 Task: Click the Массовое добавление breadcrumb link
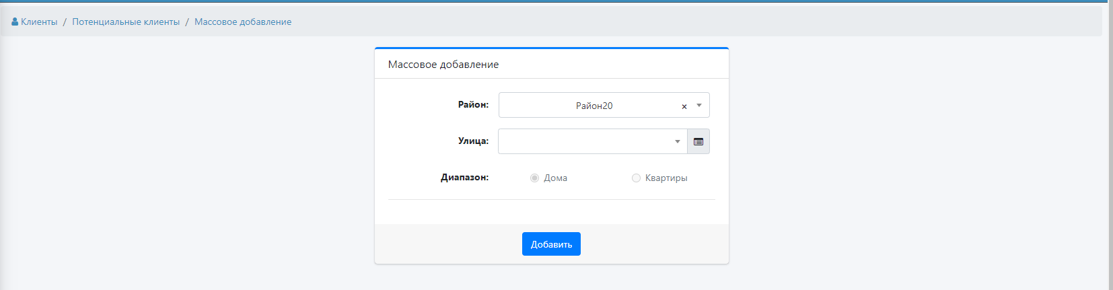tap(243, 22)
